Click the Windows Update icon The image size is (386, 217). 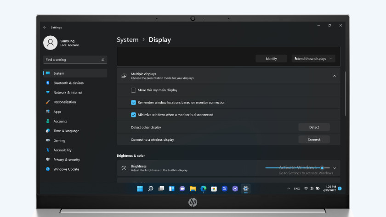point(48,169)
